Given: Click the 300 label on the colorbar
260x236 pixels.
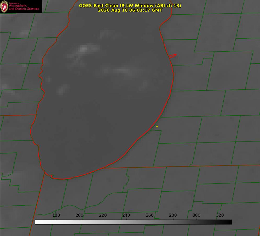Looking at the screenshot, I should [197, 215].
